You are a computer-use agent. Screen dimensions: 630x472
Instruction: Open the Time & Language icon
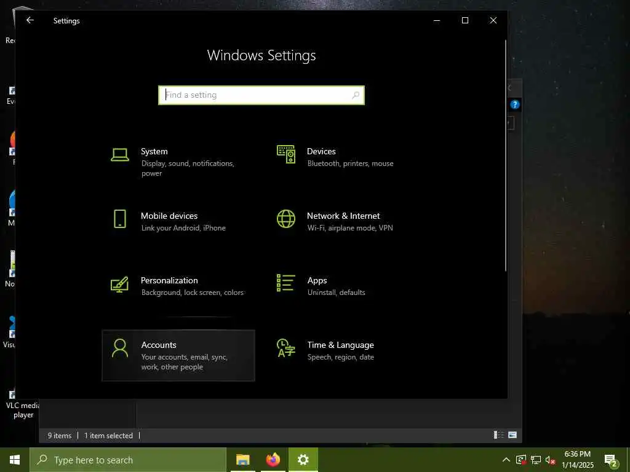(286, 348)
